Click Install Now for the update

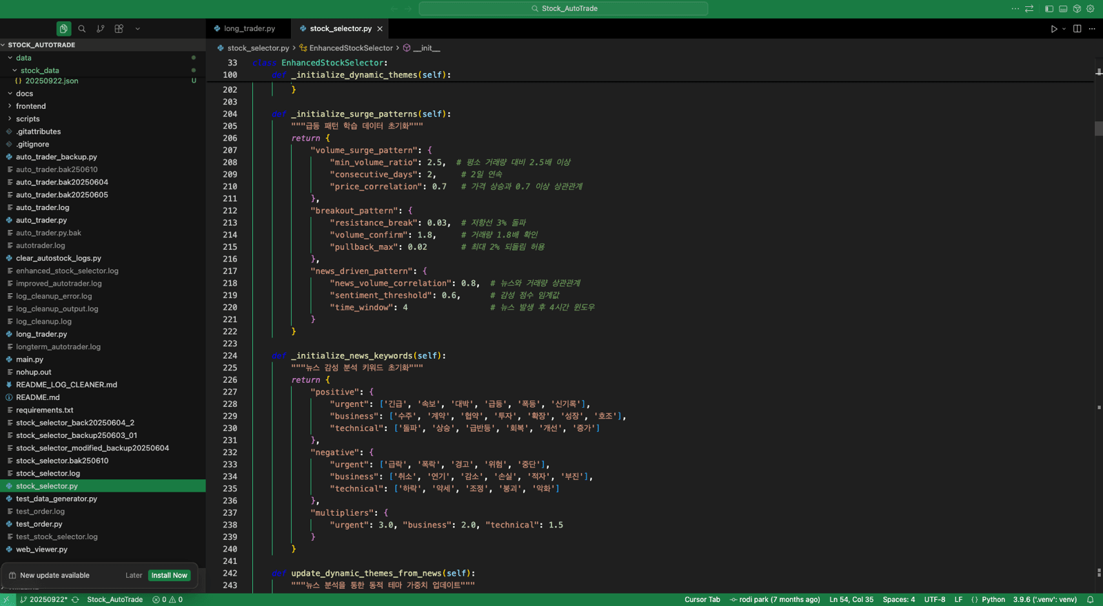click(169, 576)
